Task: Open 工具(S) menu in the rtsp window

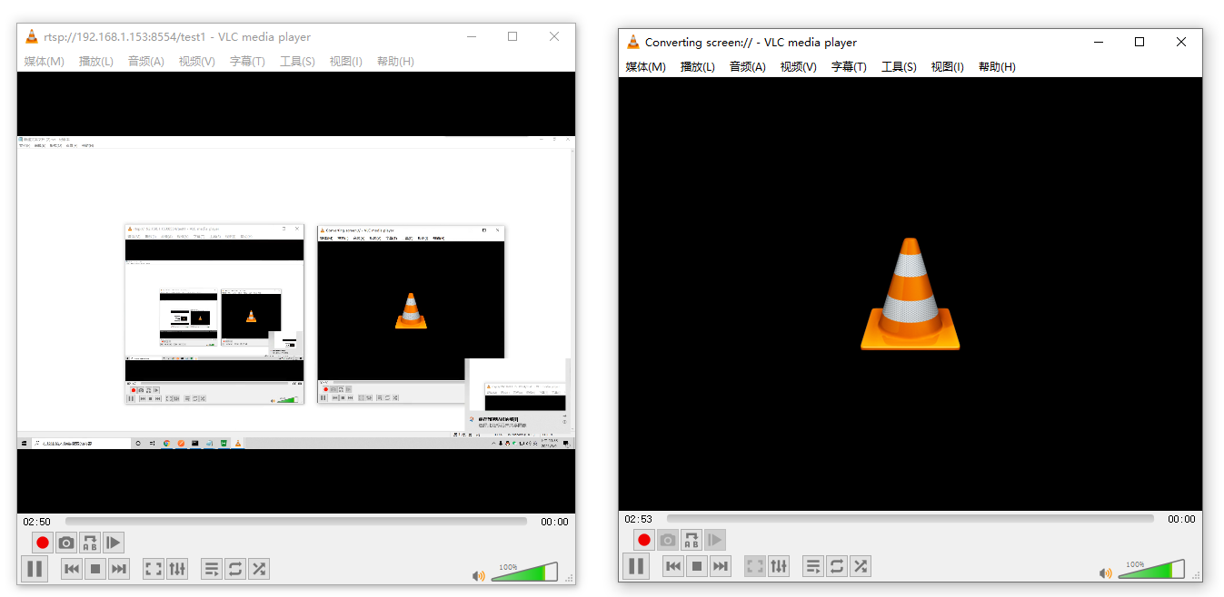Action: pos(297,62)
